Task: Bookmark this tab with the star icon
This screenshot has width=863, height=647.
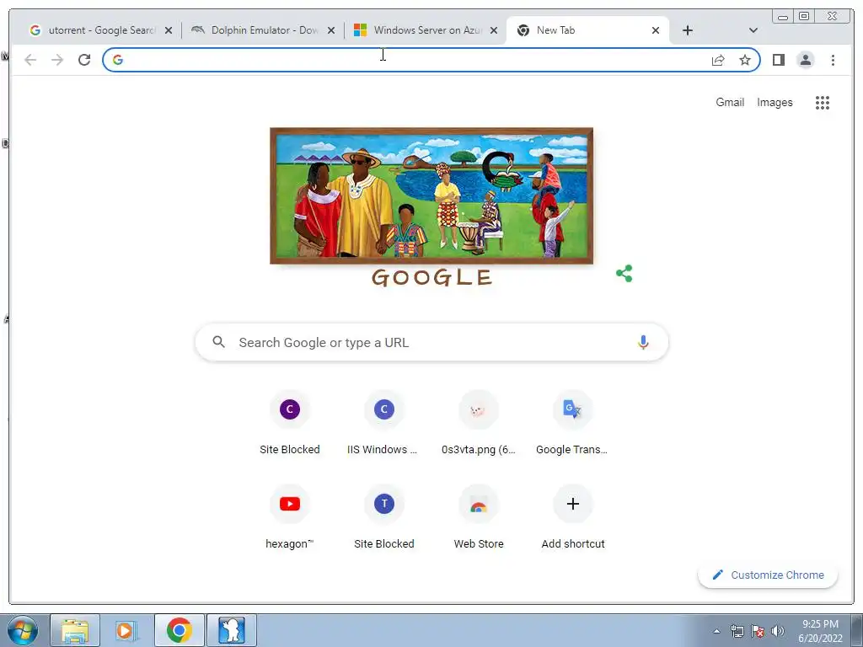Action: click(745, 60)
